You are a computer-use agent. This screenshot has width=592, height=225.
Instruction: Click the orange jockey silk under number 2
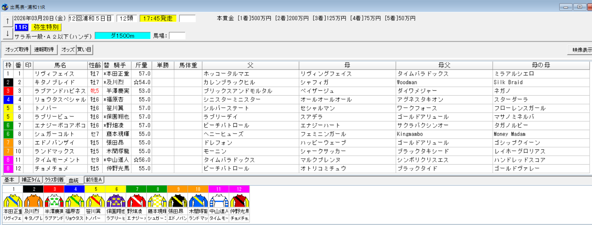34,200
